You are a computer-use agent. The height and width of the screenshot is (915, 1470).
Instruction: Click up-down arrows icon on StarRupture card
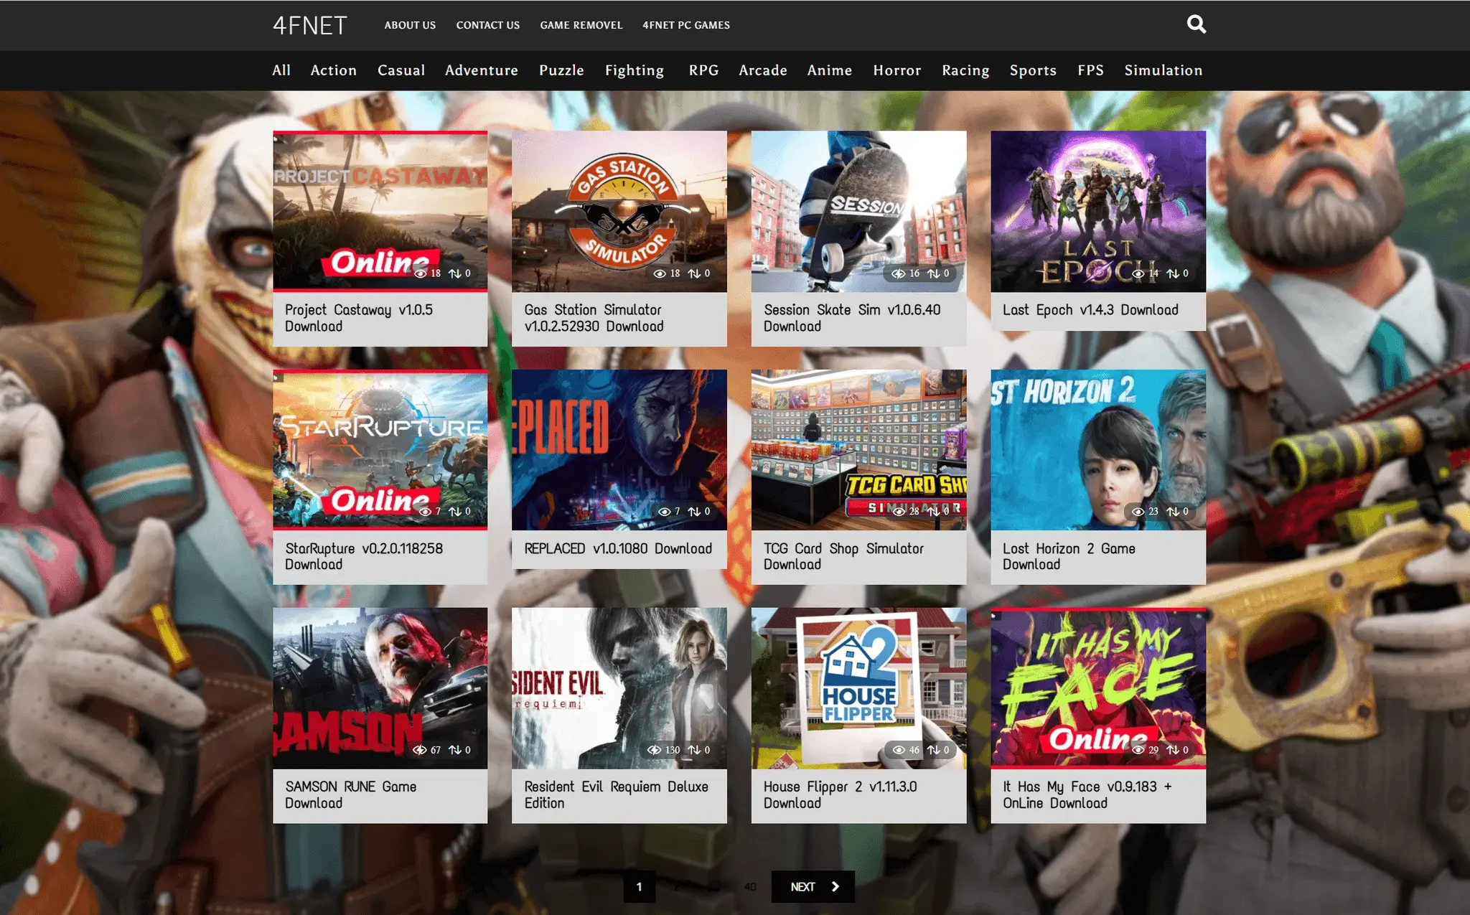pos(455,512)
